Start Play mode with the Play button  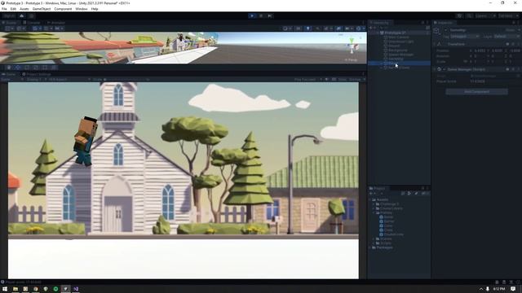tap(252, 15)
